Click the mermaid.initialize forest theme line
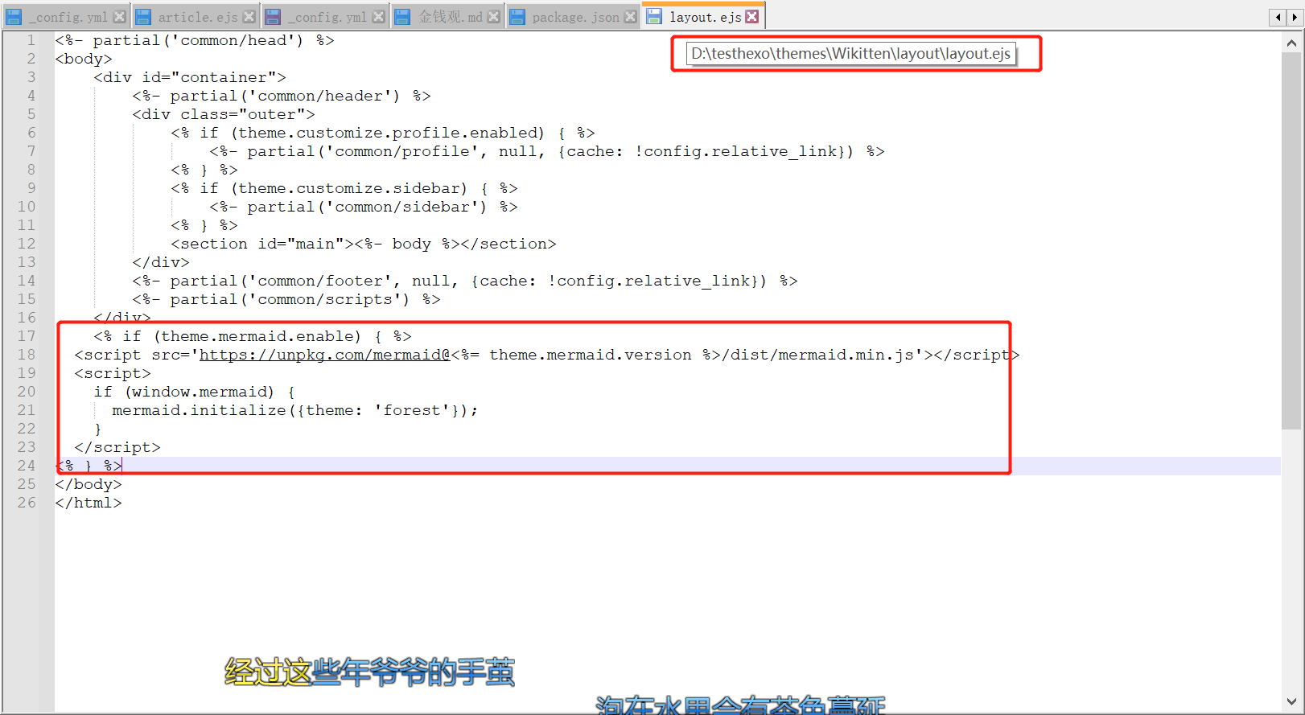Image resolution: width=1305 pixels, height=715 pixels. click(x=295, y=410)
